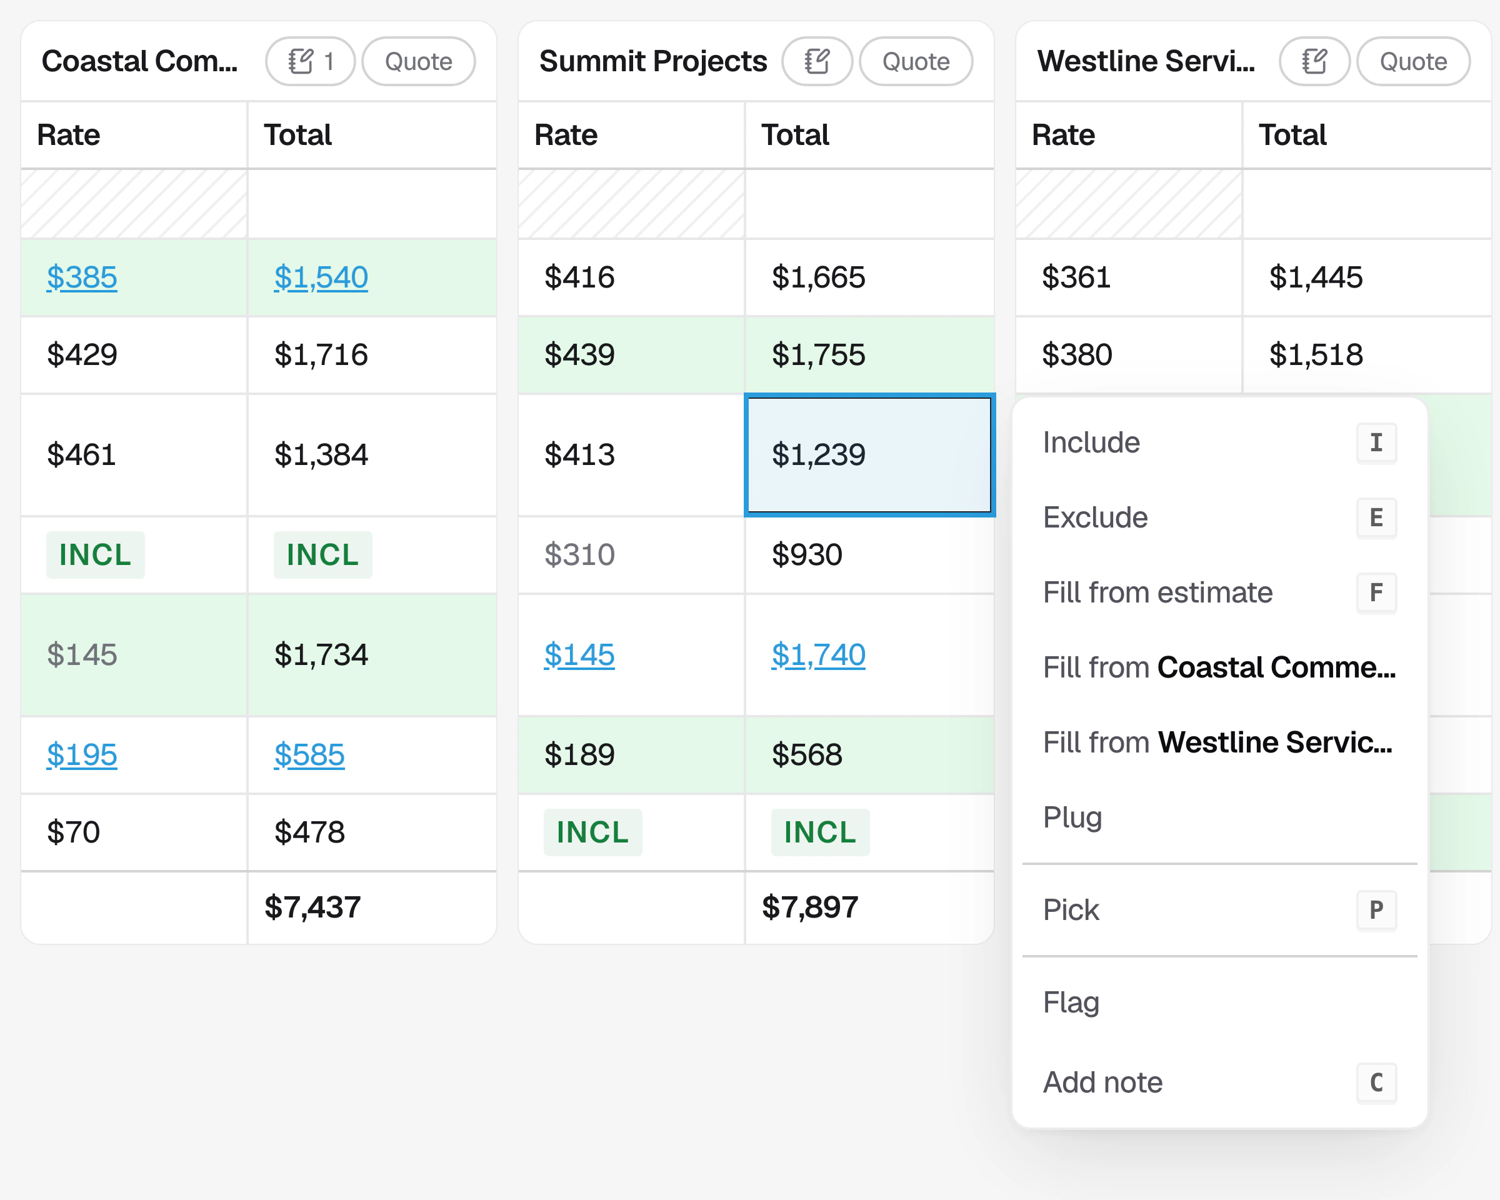This screenshot has height=1200, width=1500.
Task: Open the $585 total link
Action: tap(309, 756)
